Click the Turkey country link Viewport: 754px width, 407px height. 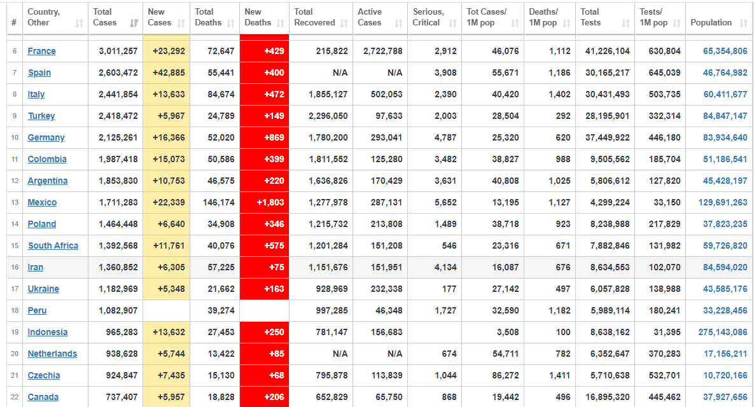41,116
